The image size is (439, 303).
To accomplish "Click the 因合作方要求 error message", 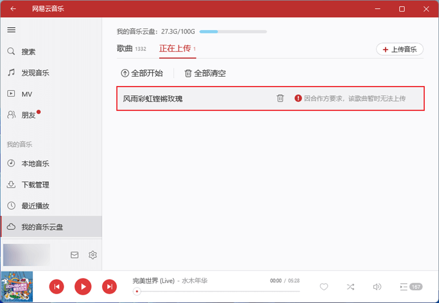I will coord(354,99).
